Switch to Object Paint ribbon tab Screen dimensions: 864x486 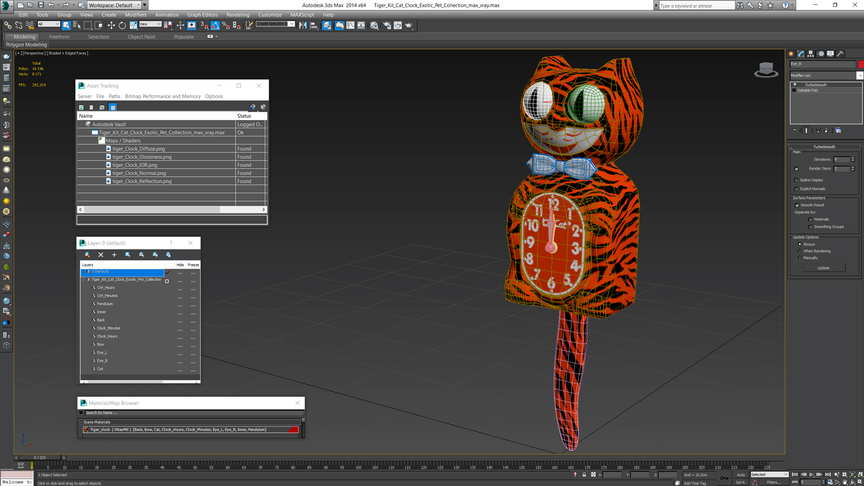tap(141, 37)
